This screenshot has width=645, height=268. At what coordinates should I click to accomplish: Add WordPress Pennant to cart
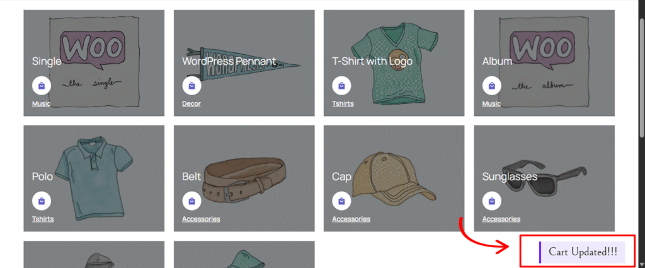[x=191, y=86]
